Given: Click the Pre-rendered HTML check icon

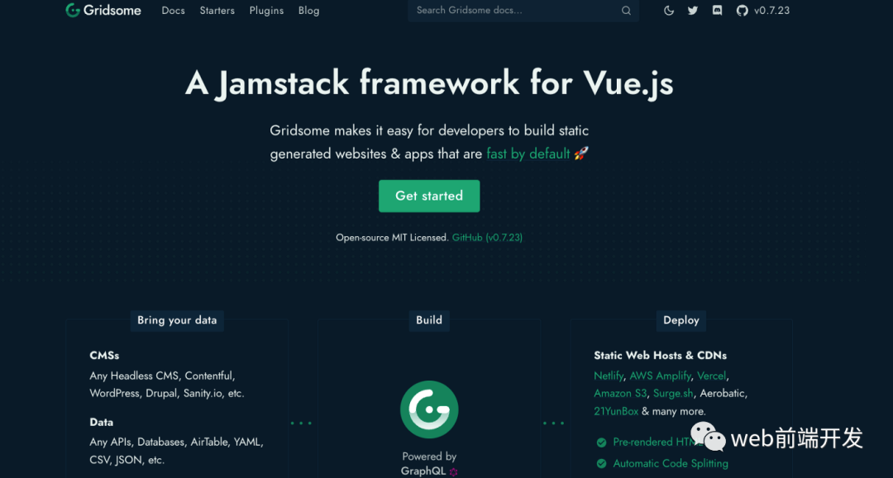Looking at the screenshot, I should [x=601, y=443].
